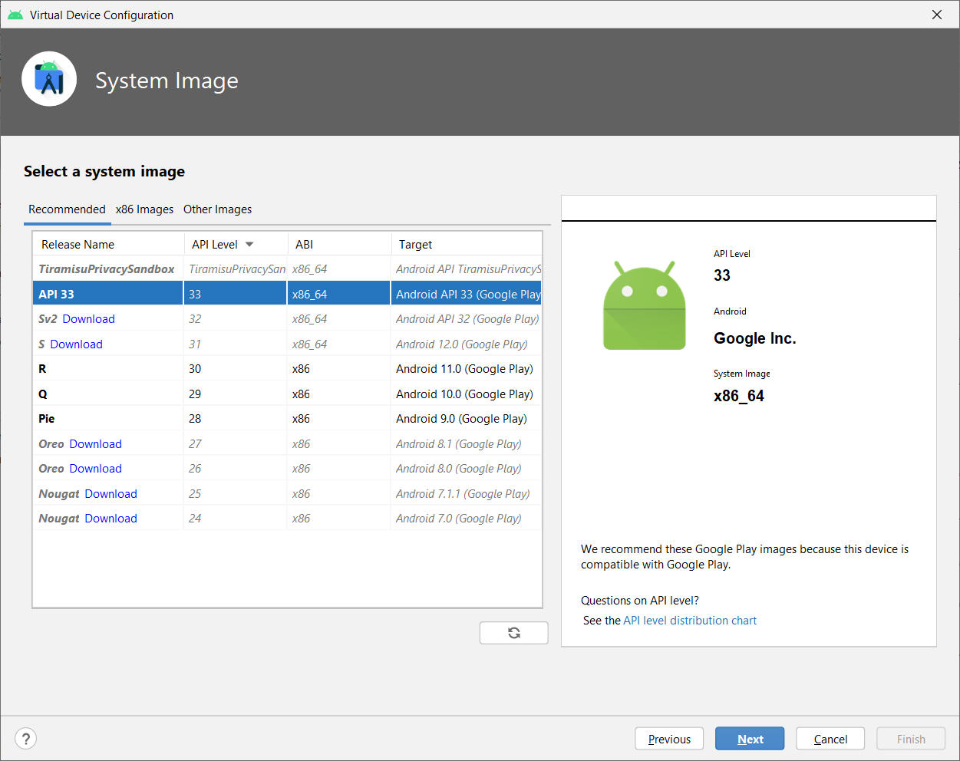The height and width of the screenshot is (761, 960).
Task: Click API level cell 29
Action: coord(235,394)
